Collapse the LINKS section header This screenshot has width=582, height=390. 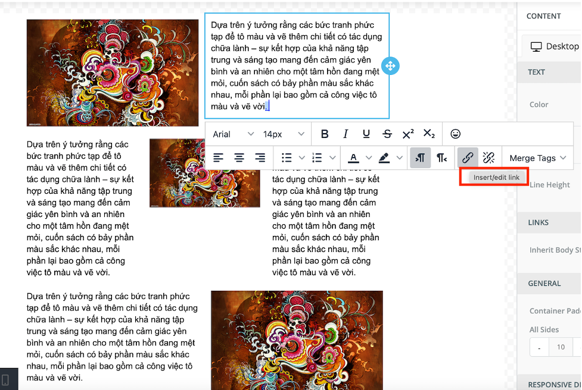coord(549,222)
